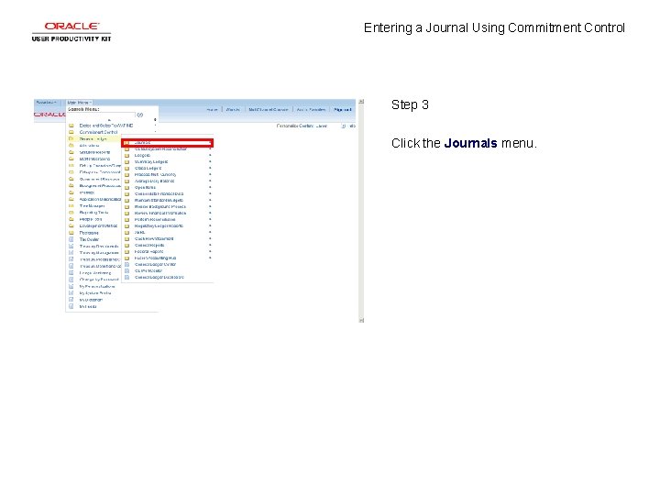
Task: Click the Close Ledgers folder icon
Action: tap(126, 168)
